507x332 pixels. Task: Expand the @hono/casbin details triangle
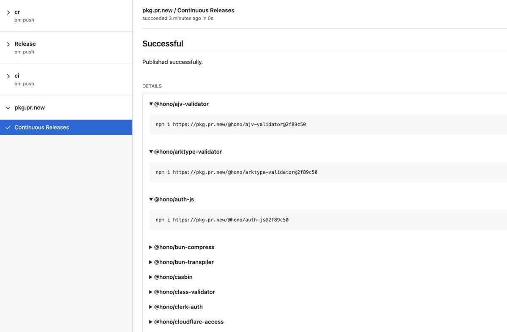(x=151, y=277)
